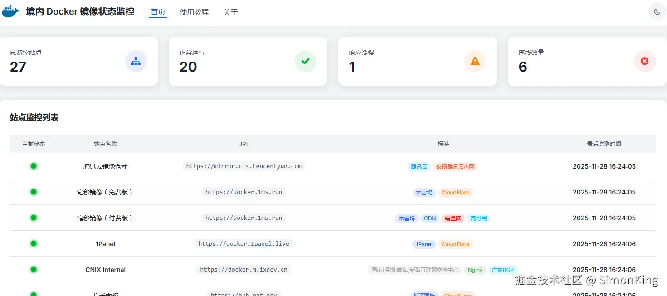Click green status dot for 1Panel row
Image resolution: width=667 pixels, height=296 pixels.
34,243
